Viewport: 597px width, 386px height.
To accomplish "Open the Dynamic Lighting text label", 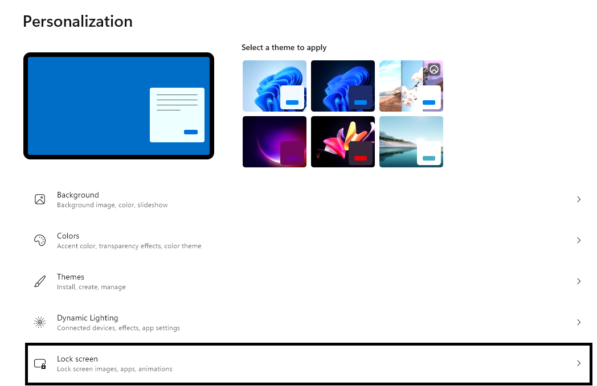I will [x=88, y=318].
